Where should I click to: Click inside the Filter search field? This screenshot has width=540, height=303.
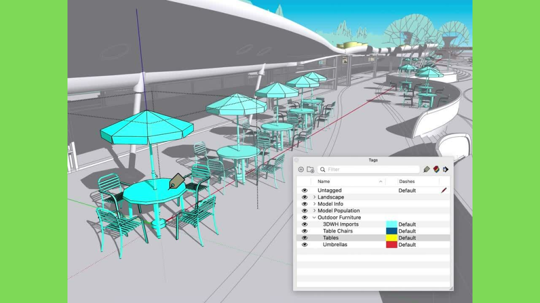pyautogui.click(x=369, y=169)
